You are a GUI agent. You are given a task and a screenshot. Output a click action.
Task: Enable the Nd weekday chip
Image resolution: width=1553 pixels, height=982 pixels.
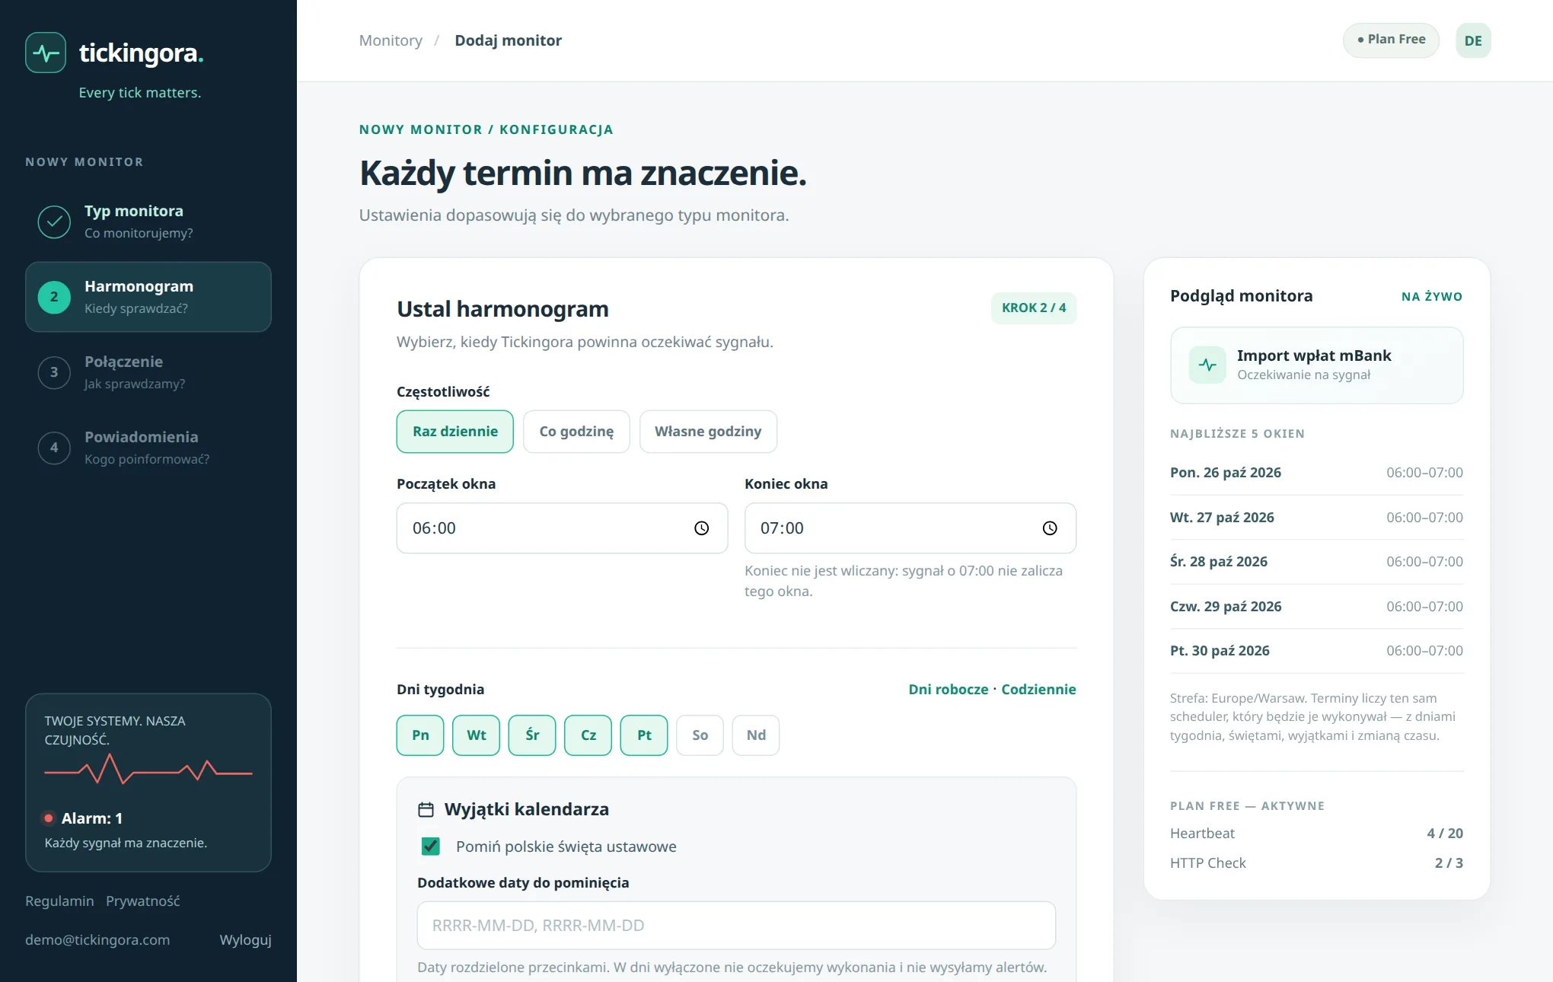click(756, 735)
